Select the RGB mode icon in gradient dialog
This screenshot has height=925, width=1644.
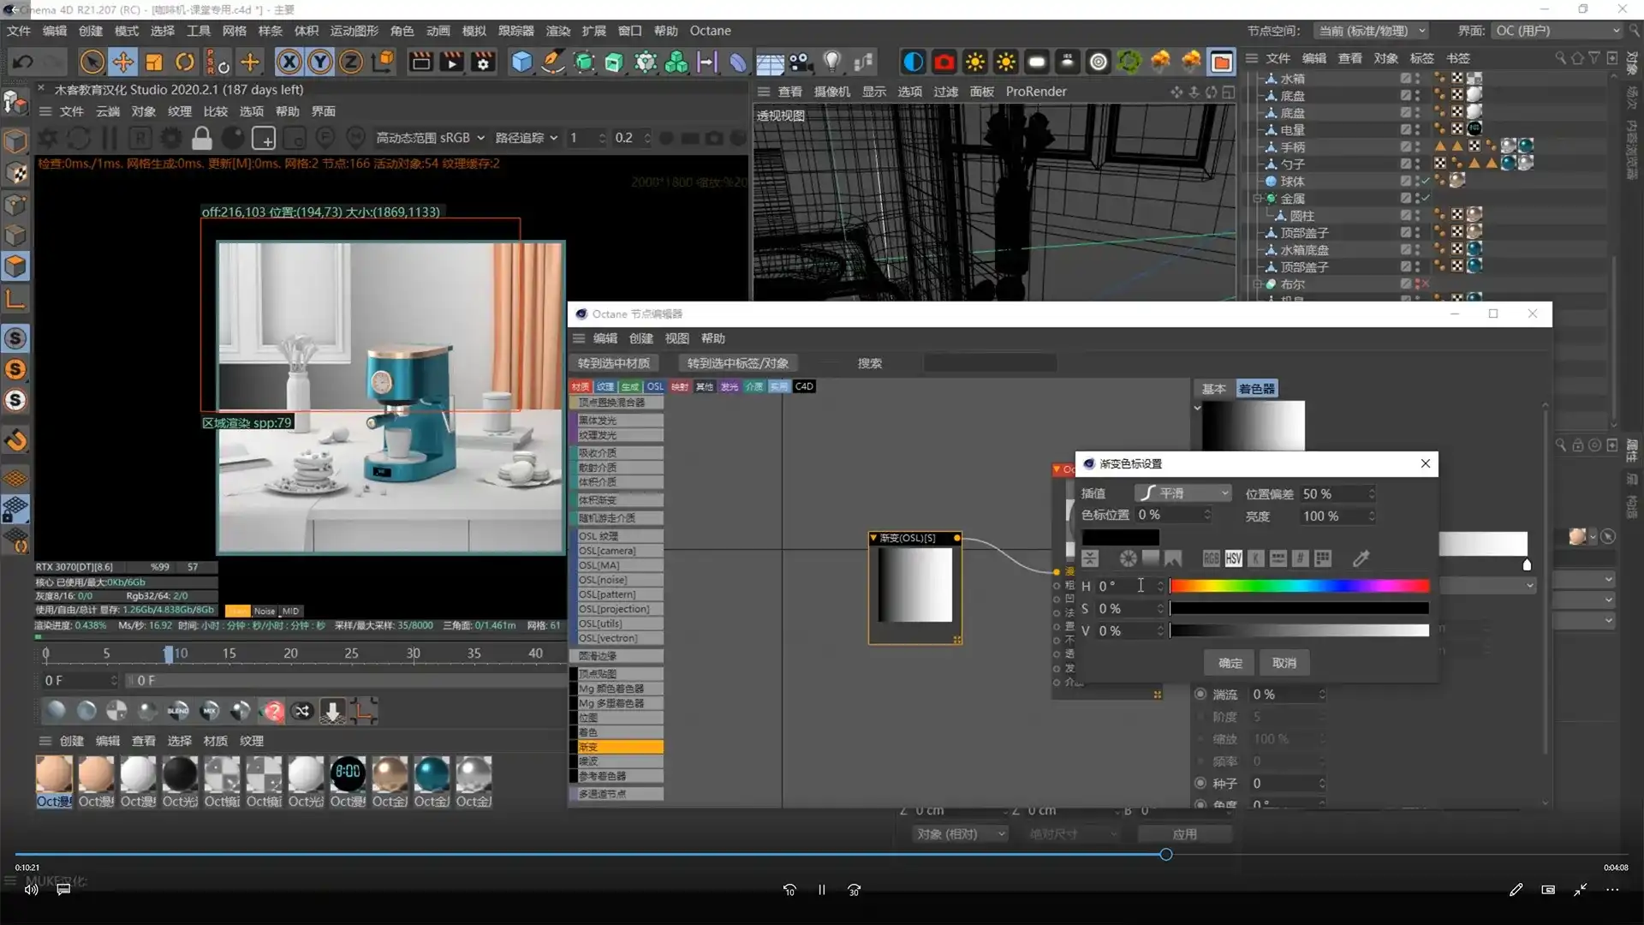(x=1210, y=558)
